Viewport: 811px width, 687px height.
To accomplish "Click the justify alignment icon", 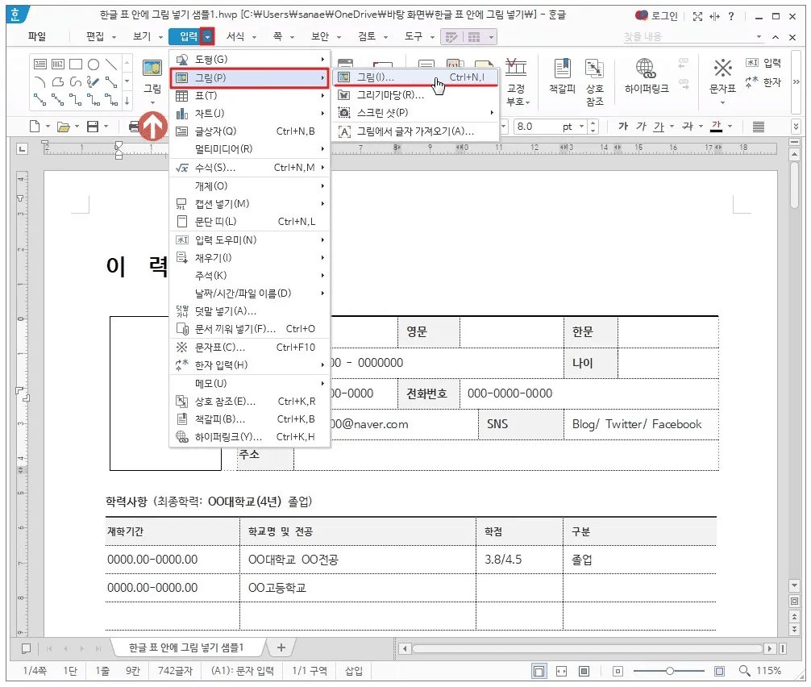I will point(759,127).
